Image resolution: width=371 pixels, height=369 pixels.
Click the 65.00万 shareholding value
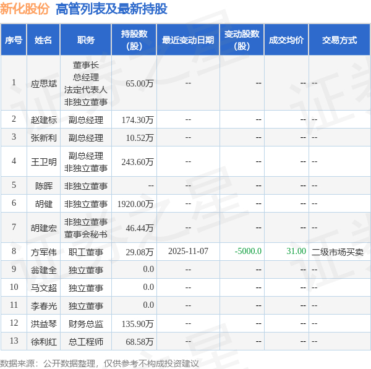[x=140, y=83]
